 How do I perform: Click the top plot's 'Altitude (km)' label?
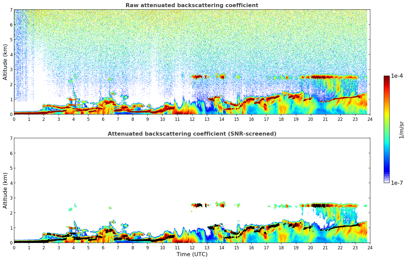pyautogui.click(x=5, y=62)
